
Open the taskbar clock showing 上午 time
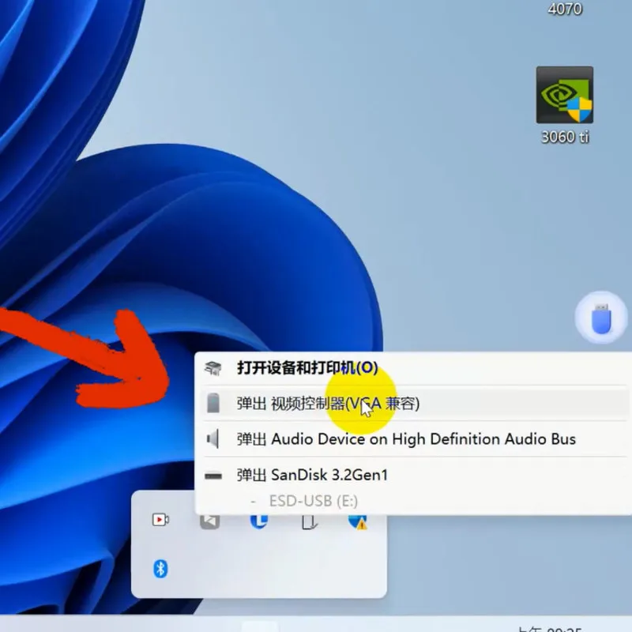(554, 628)
